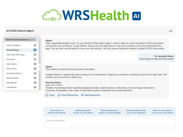
Task: Open Active Problems in patient summary
Action: pyautogui.click(x=22, y=45)
